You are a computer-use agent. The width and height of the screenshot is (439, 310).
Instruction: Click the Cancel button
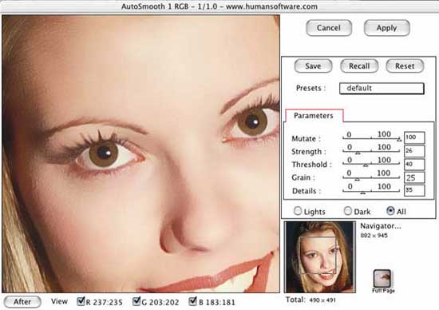click(329, 28)
